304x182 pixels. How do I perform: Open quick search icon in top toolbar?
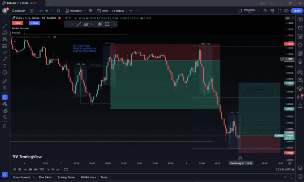click(x=265, y=11)
